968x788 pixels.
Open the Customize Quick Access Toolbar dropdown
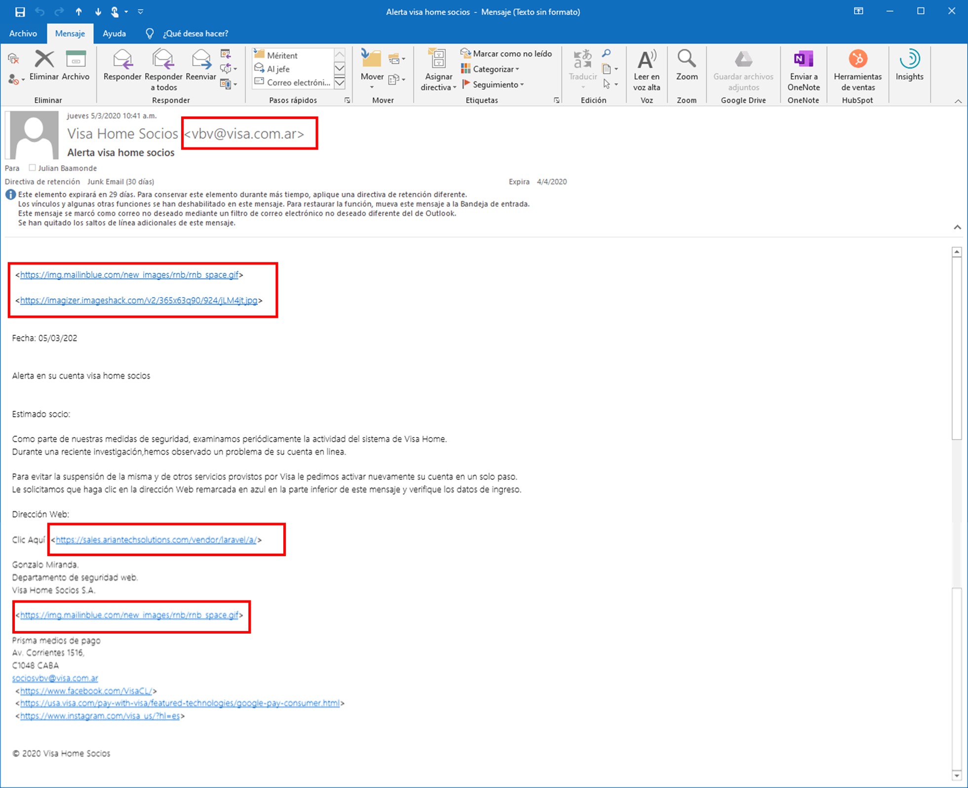pyautogui.click(x=141, y=11)
